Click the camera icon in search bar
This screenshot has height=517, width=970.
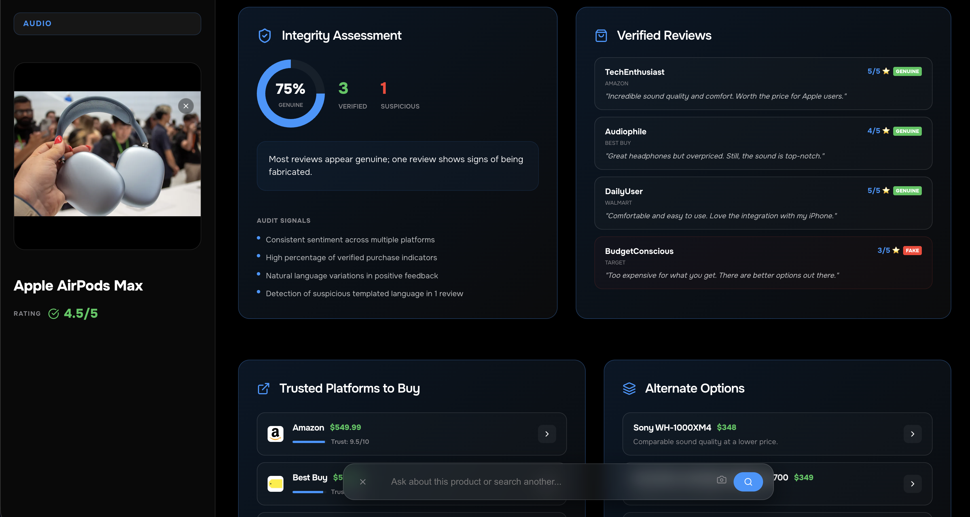721,480
